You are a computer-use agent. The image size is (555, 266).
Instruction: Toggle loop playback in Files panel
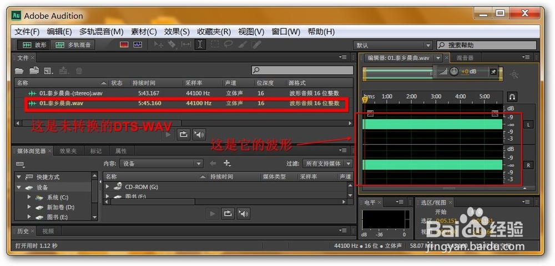pyautogui.click(x=183, y=134)
